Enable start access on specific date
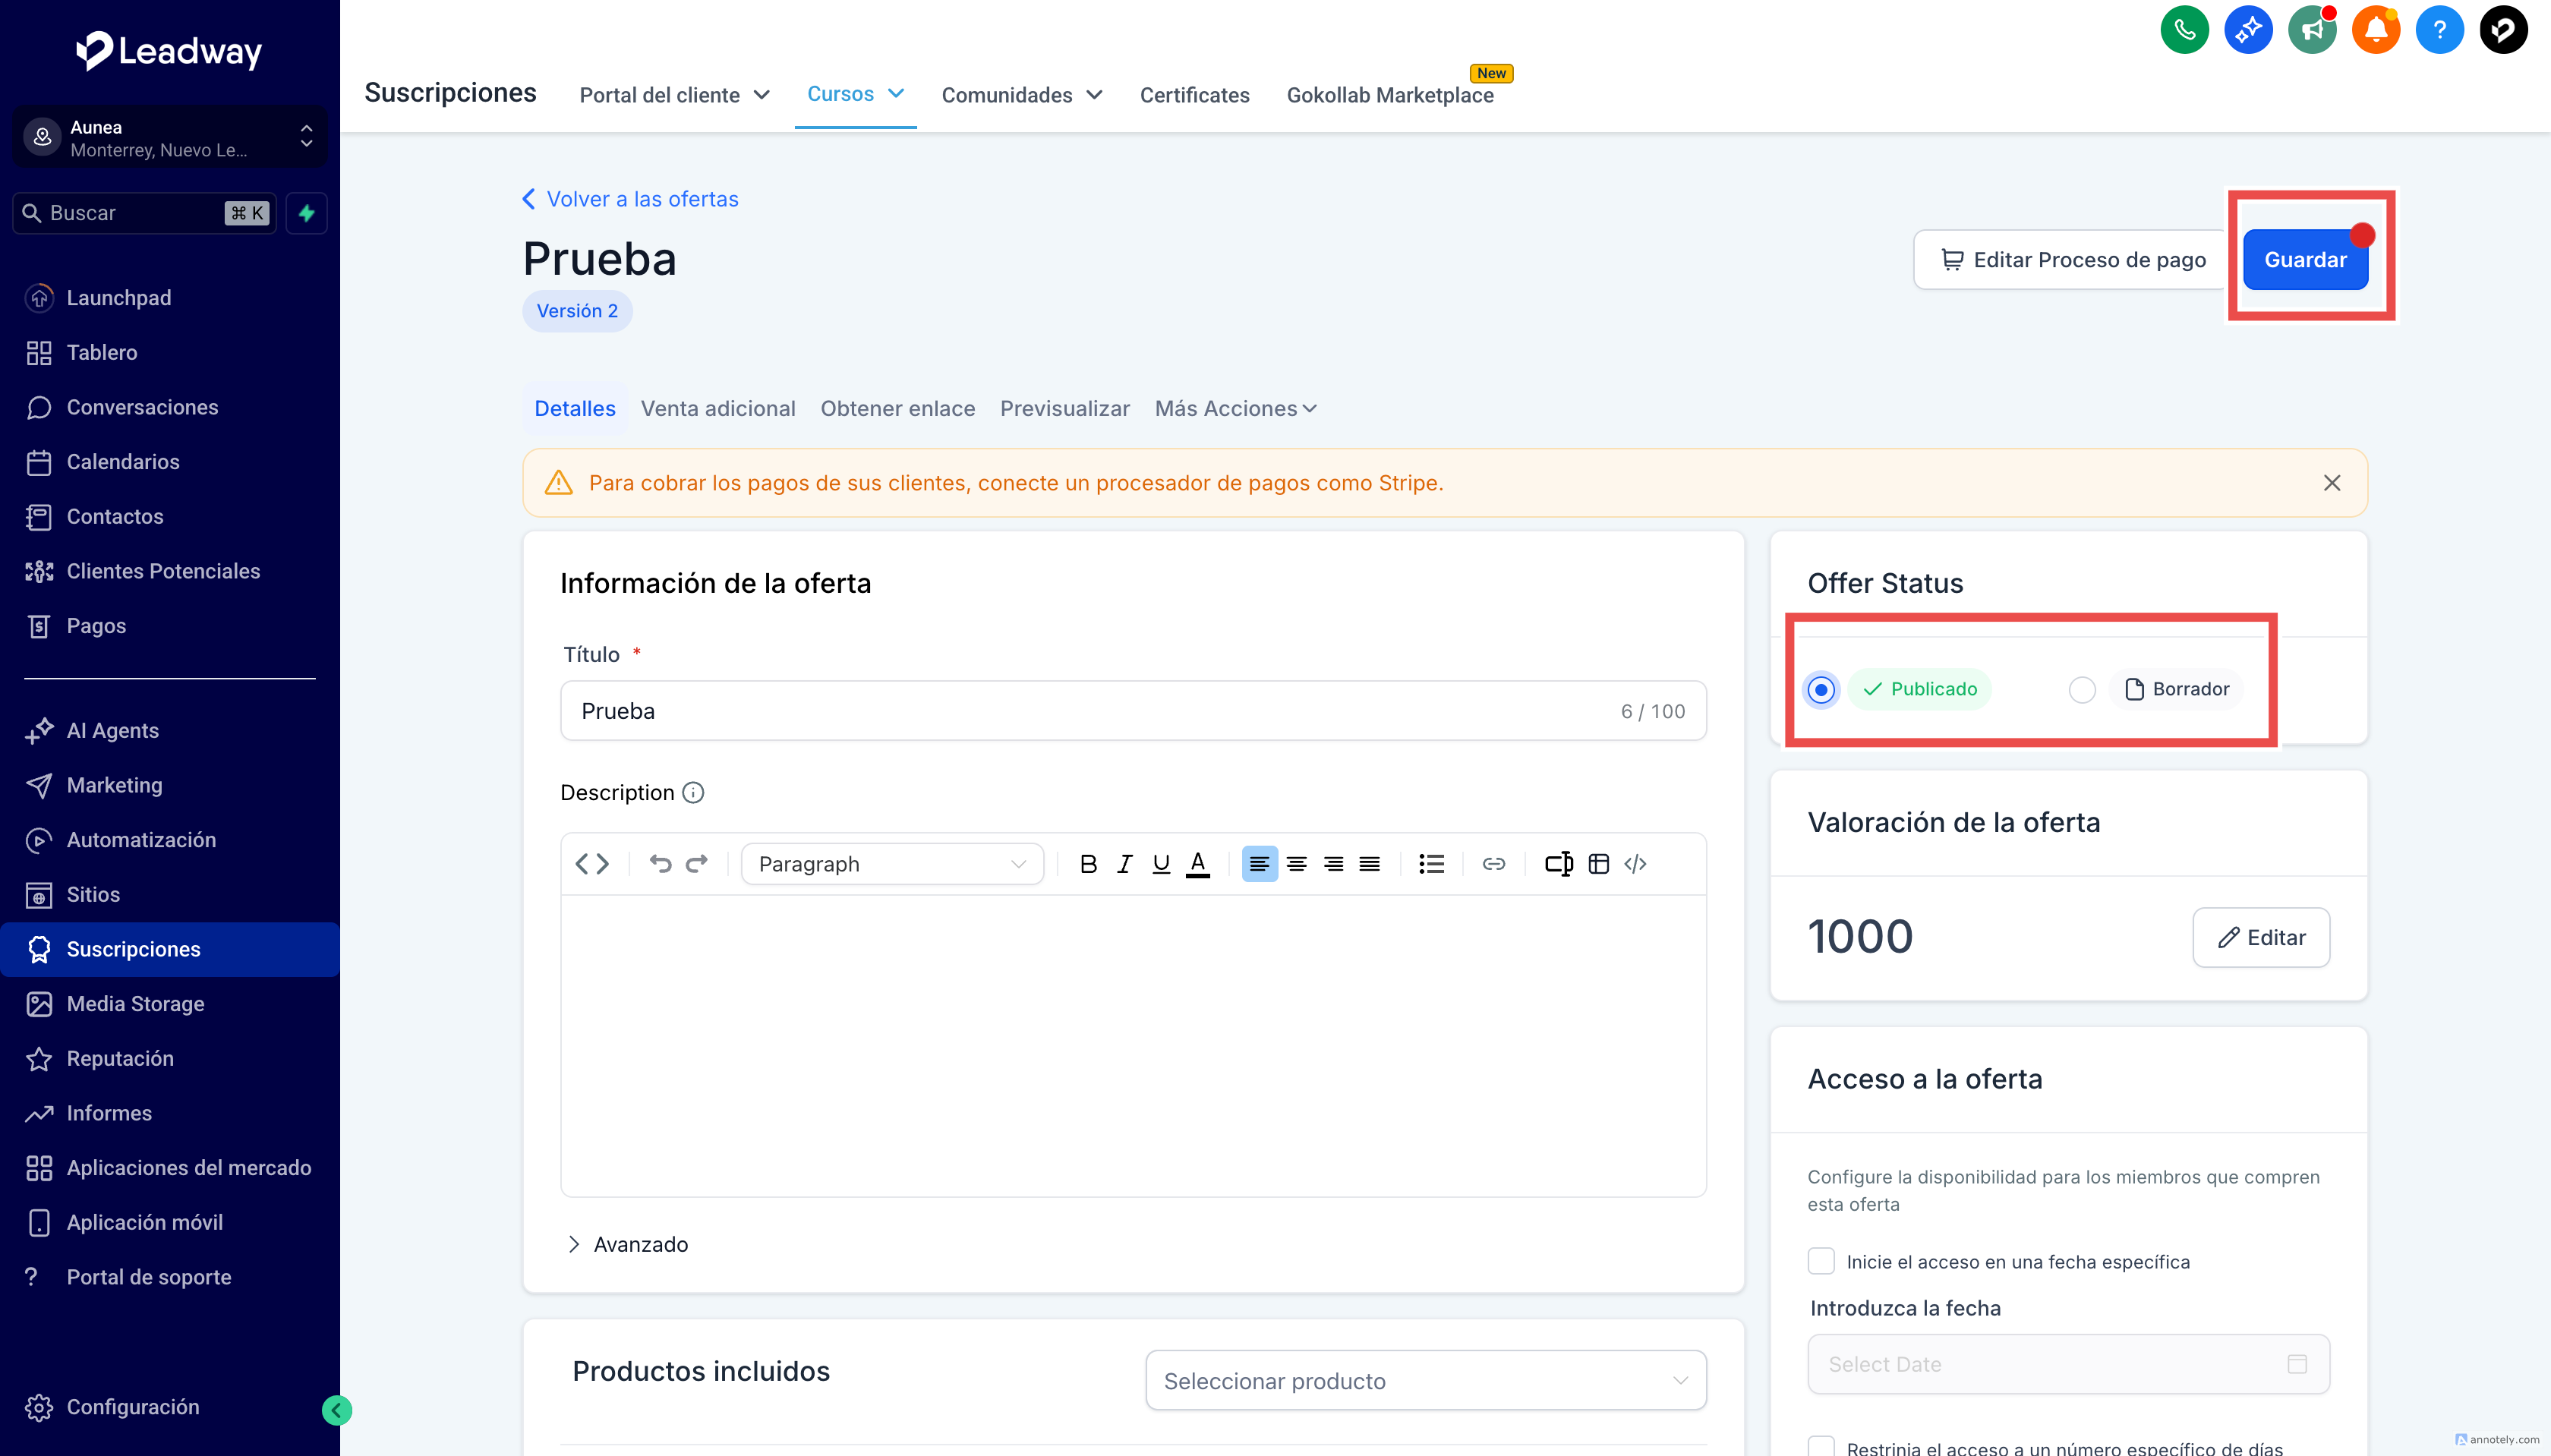 coord(1821,1261)
